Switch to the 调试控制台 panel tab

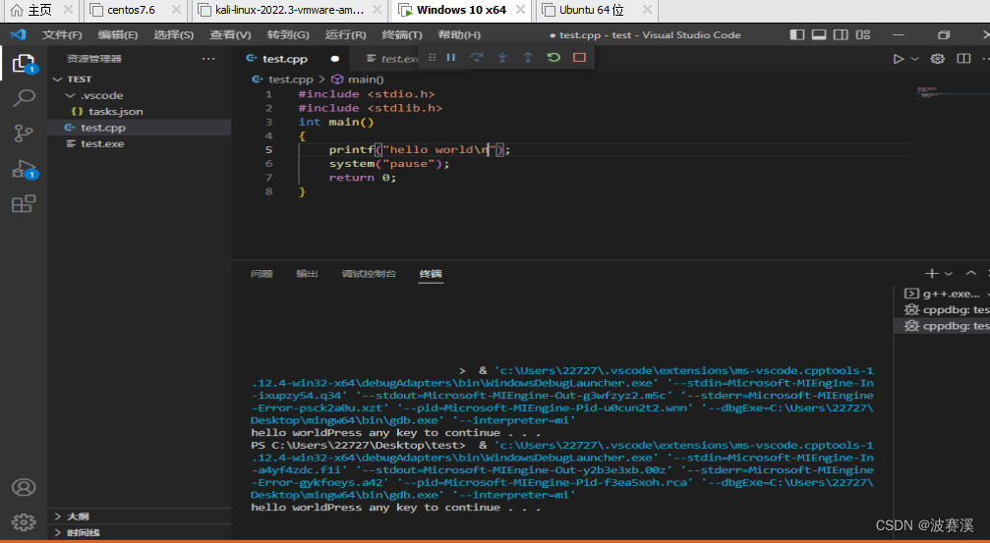pos(369,274)
